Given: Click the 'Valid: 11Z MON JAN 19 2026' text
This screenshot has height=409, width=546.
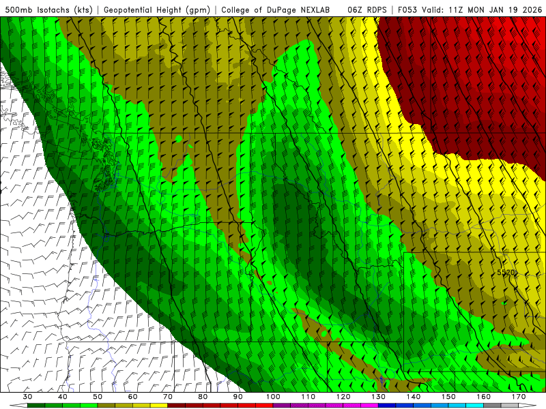Looking at the screenshot, I should [483, 10].
